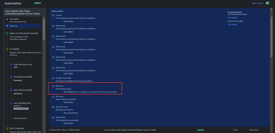Click the Transition the issue icon
Viewport: 275px width, 133px height.
(11, 103)
